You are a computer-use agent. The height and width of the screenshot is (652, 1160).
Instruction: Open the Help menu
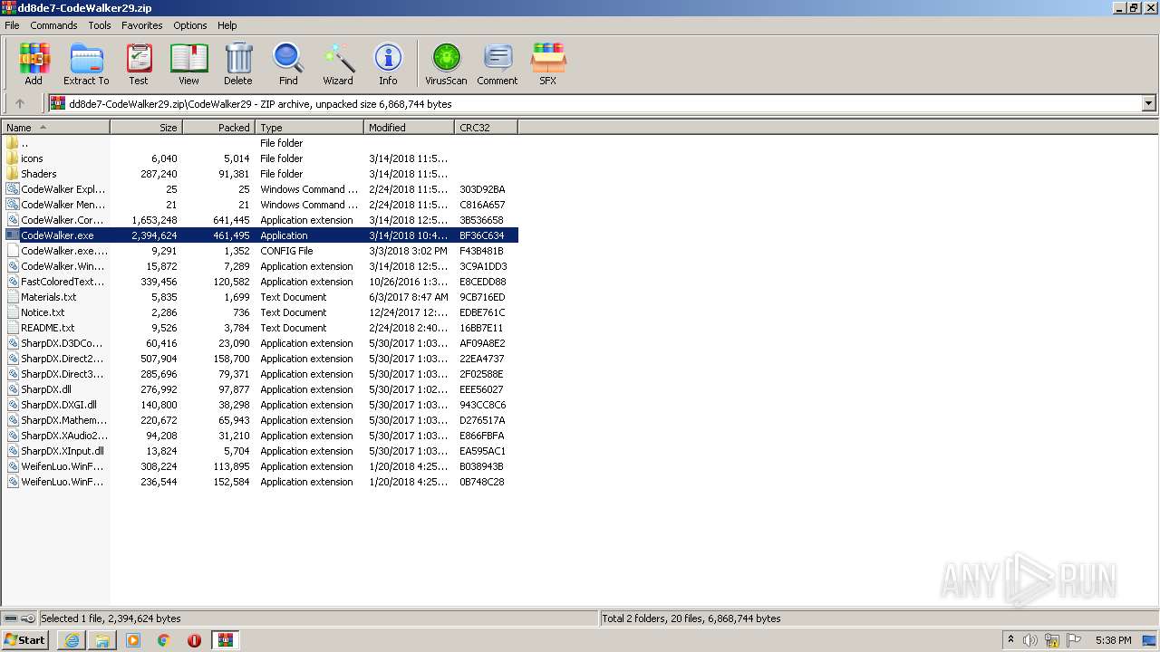click(227, 25)
